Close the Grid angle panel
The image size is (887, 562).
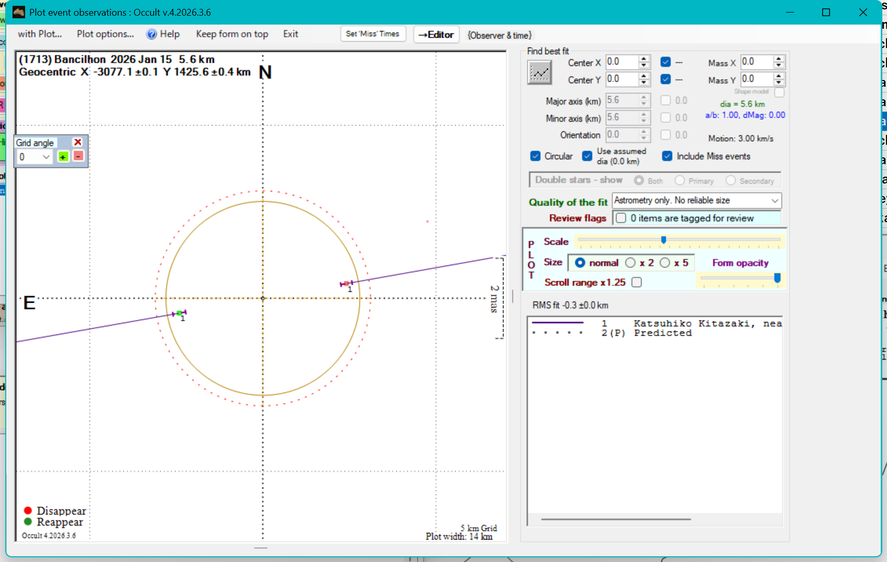(78, 142)
